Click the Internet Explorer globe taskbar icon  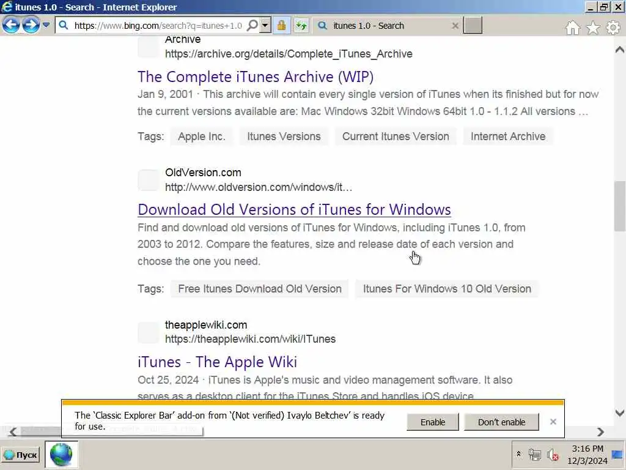click(61, 455)
